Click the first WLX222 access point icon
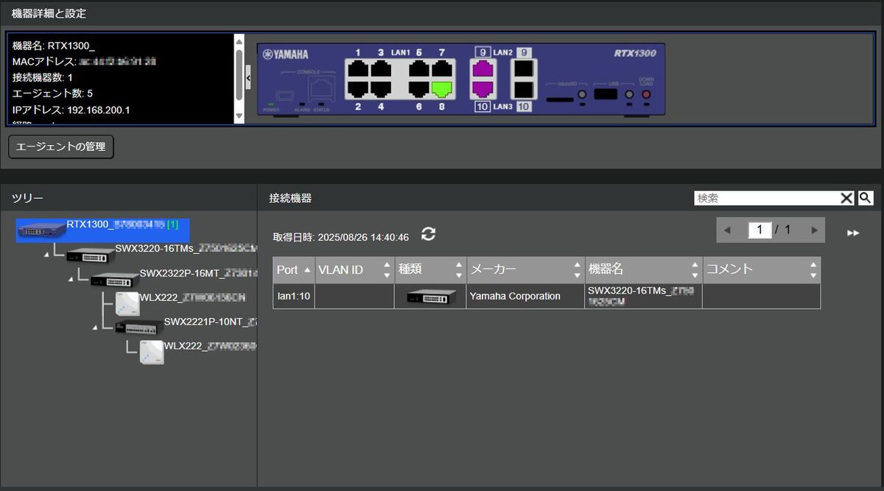 (127, 303)
